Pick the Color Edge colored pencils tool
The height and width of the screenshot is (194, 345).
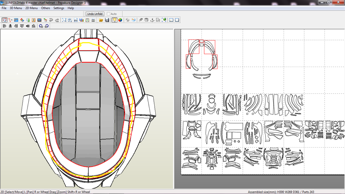coord(22,20)
